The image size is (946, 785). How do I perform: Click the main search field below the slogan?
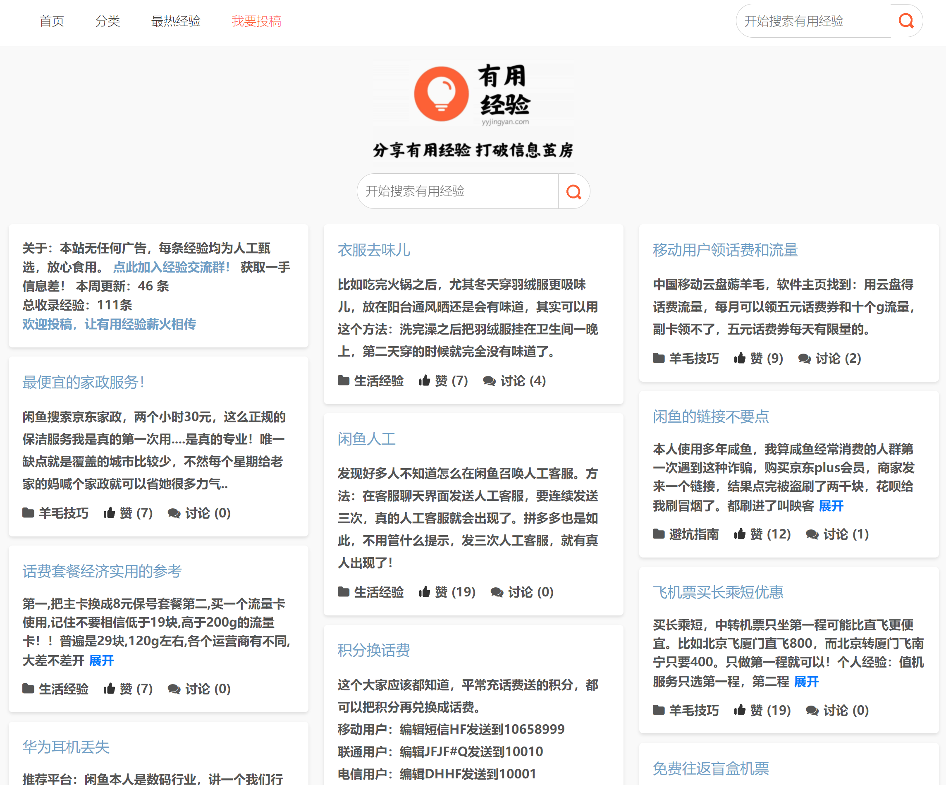tap(458, 191)
